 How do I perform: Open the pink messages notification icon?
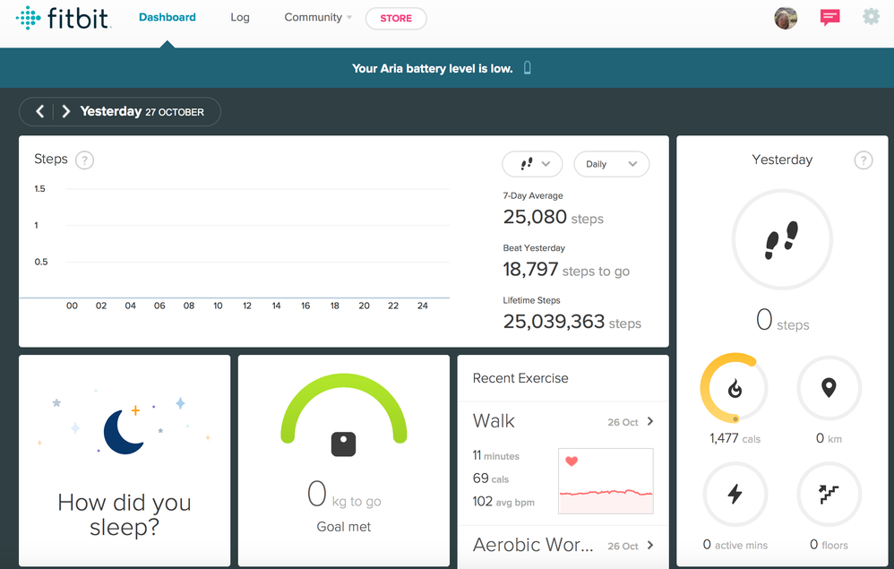tap(830, 17)
